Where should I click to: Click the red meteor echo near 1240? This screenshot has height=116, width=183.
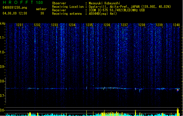click(178, 90)
